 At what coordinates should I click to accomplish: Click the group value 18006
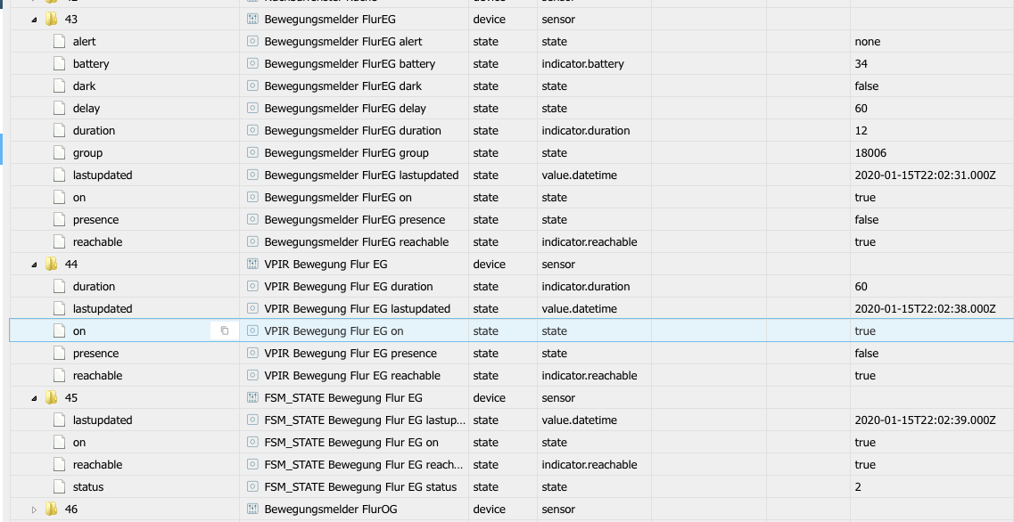(x=870, y=153)
